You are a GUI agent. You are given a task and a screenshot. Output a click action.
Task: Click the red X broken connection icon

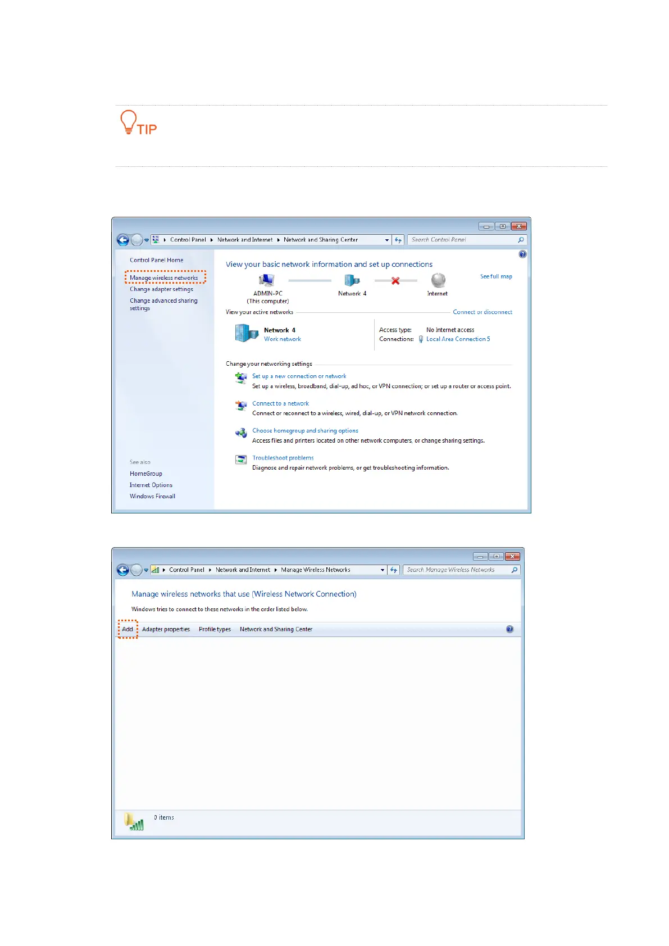395,280
